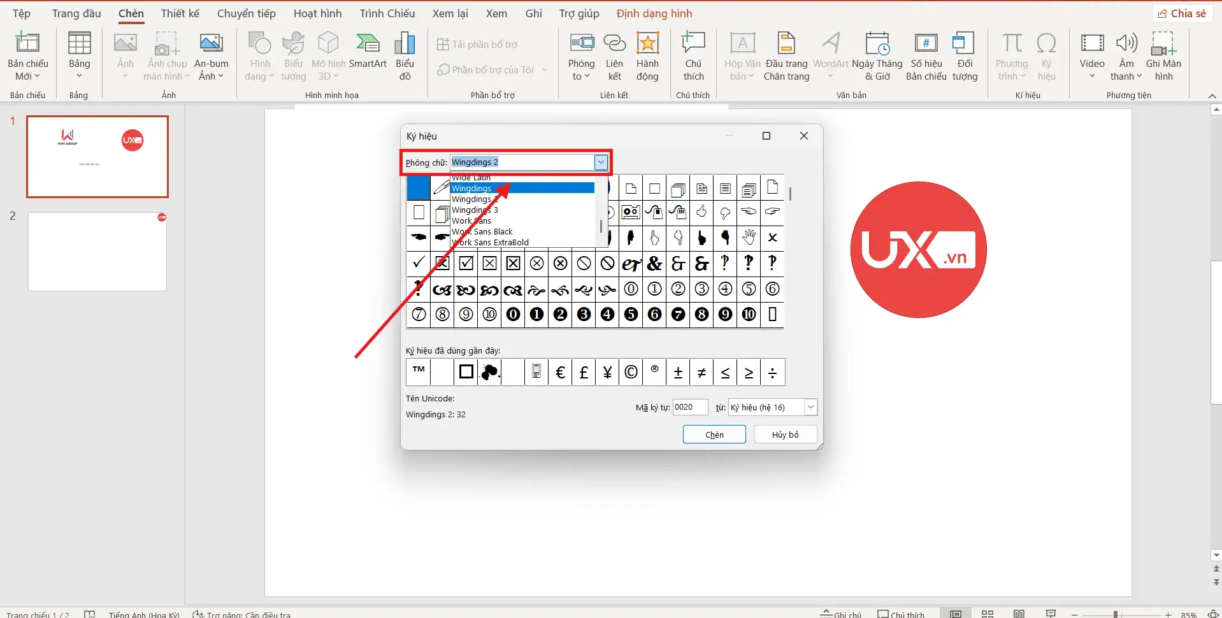Toggle Chú thích comments in status bar
The height and width of the screenshot is (618, 1222).
(901, 614)
